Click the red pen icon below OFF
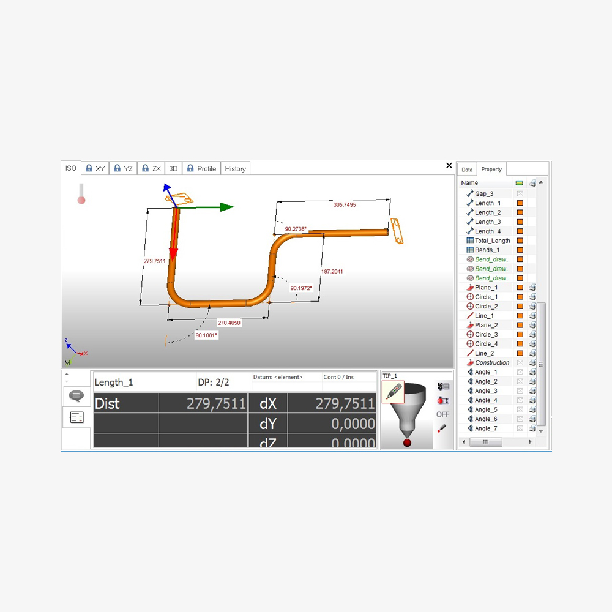Image resolution: width=612 pixels, height=612 pixels. point(442,429)
